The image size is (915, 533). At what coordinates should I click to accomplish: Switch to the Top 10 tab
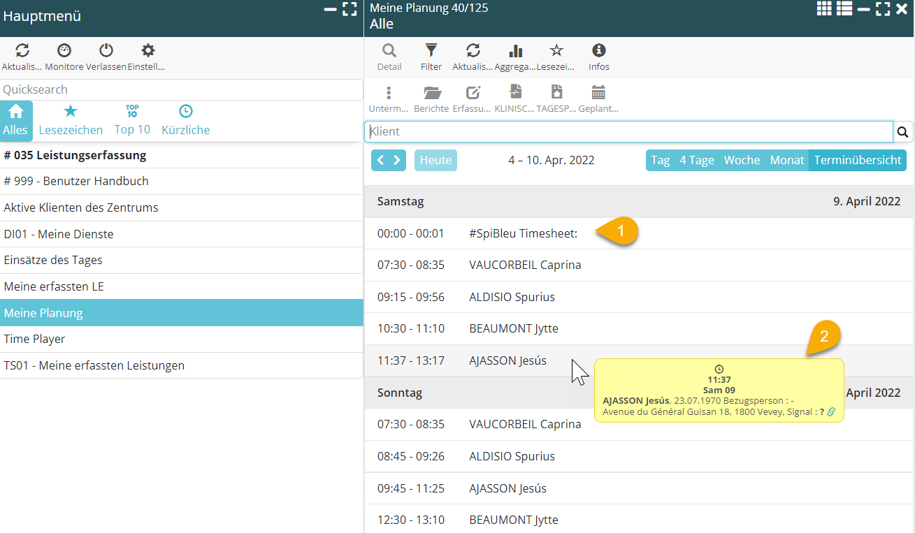tap(132, 121)
